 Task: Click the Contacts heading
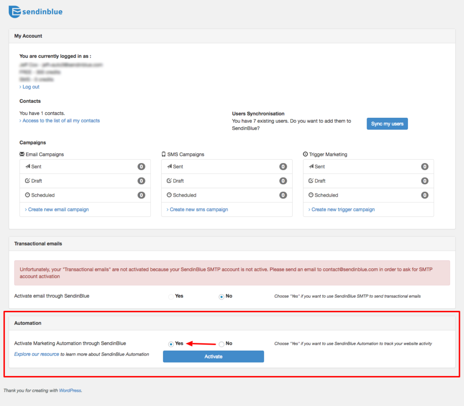[x=30, y=101]
